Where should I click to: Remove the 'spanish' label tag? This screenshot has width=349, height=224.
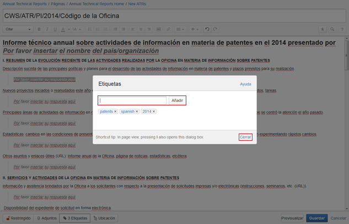coord(136,111)
